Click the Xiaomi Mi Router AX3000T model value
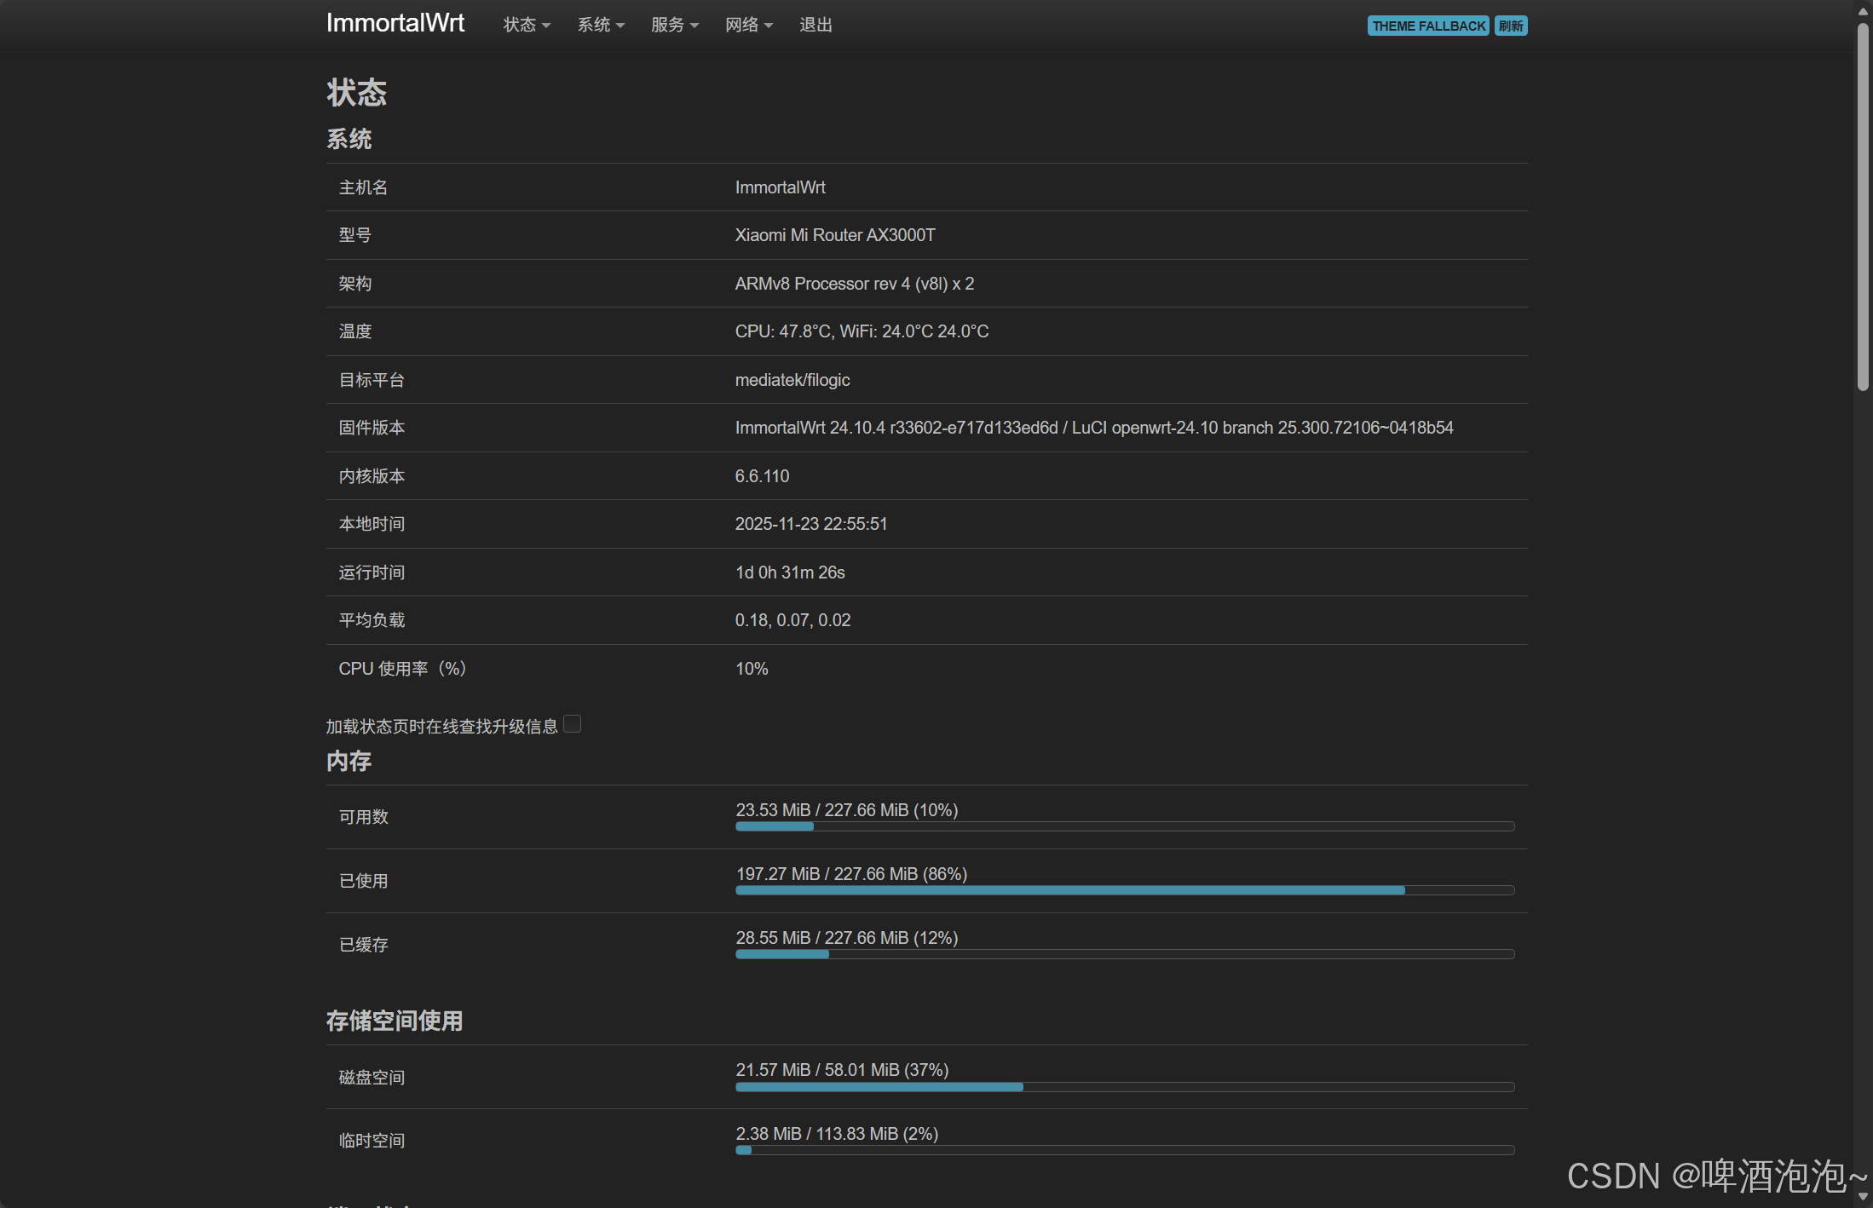 pyautogui.click(x=834, y=235)
